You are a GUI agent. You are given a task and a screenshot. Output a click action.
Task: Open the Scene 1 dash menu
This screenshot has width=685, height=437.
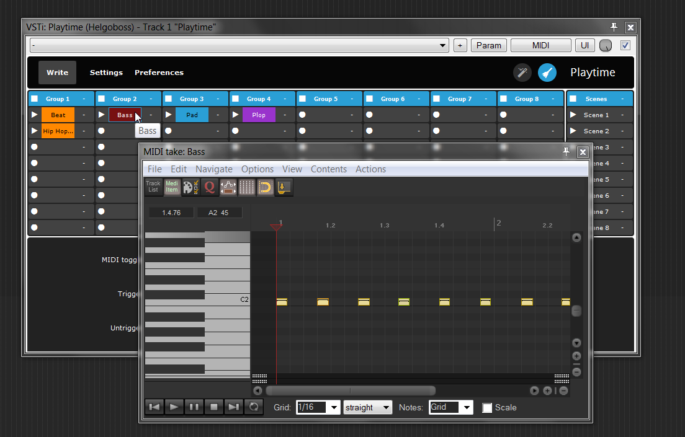click(x=622, y=115)
